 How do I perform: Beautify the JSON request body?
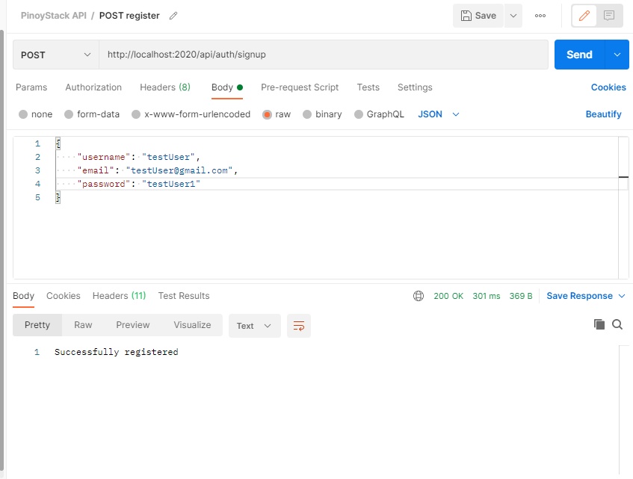603,114
